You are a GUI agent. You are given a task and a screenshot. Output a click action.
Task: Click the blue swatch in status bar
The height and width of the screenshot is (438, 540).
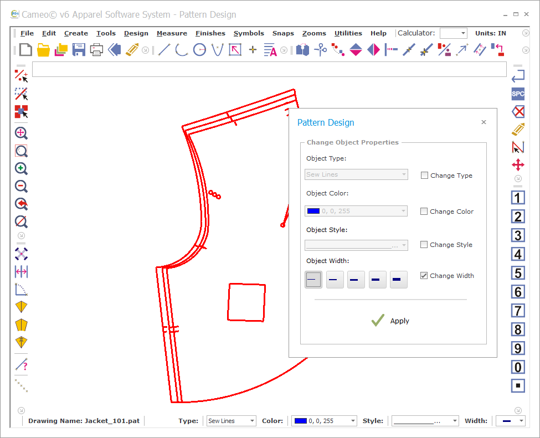[301, 421]
